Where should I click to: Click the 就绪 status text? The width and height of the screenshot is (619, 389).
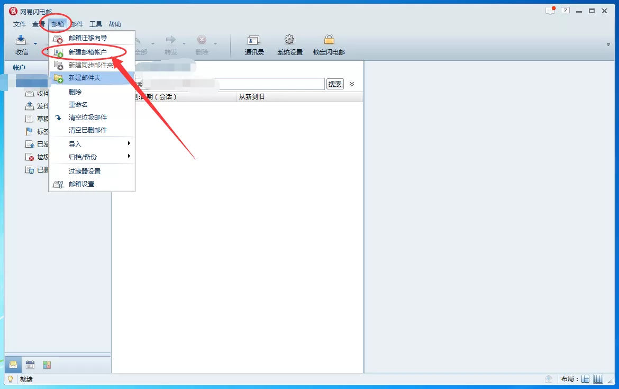tap(26, 379)
